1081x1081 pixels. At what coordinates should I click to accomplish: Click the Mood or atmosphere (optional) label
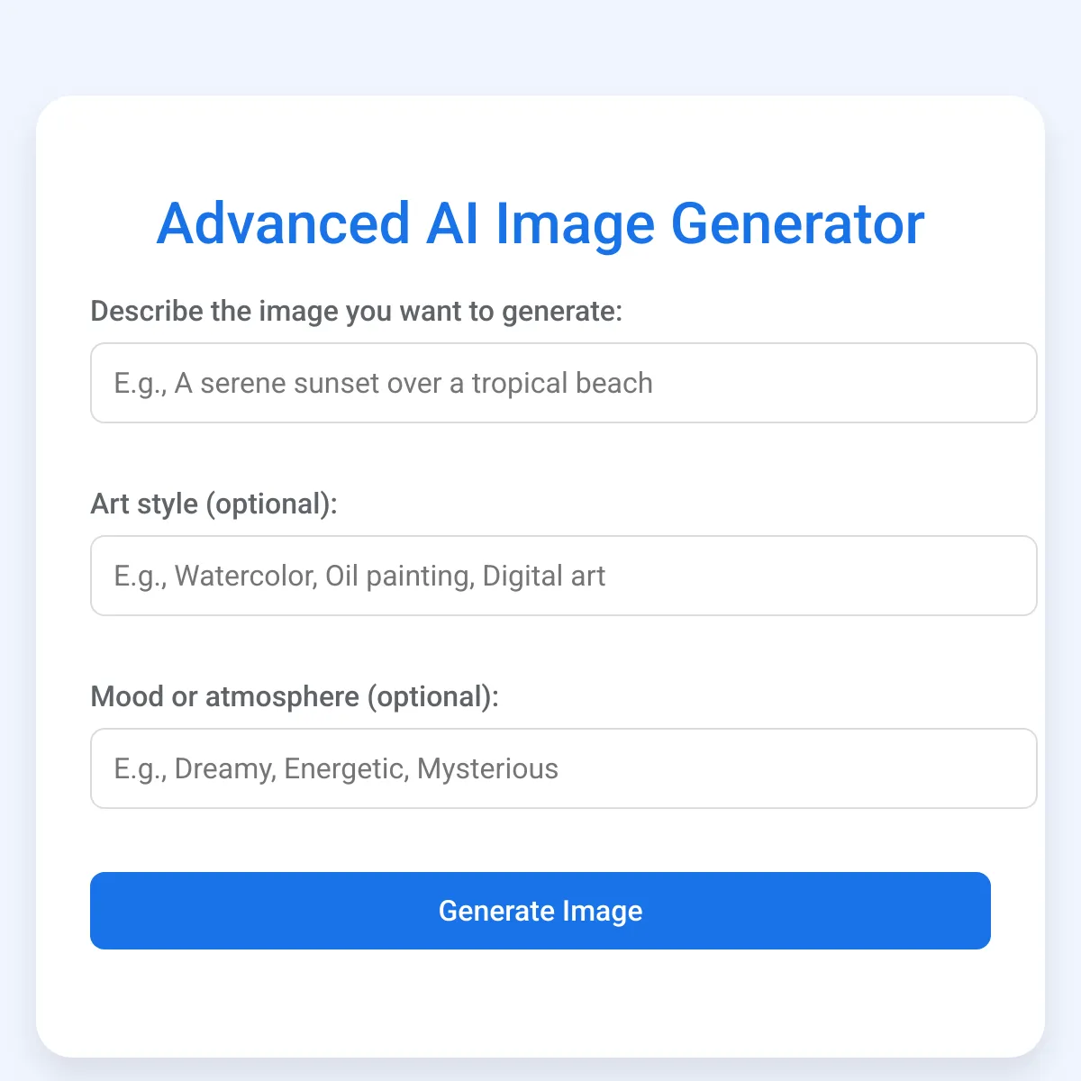(294, 696)
